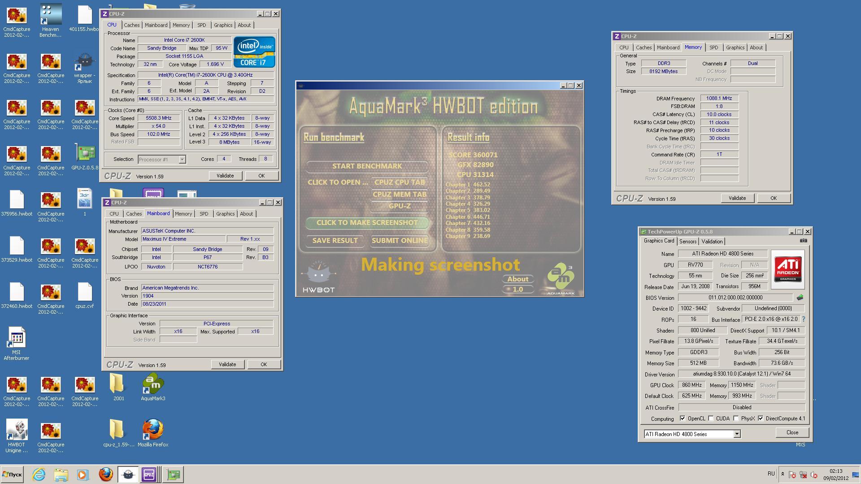
Task: Open SPD tab in the CPU-Z Memory window
Action: (x=713, y=48)
